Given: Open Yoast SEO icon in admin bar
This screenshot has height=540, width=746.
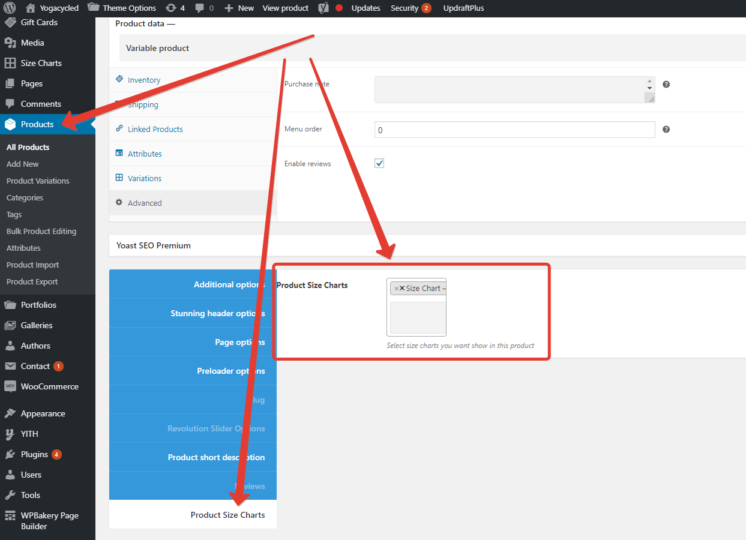Looking at the screenshot, I should pos(323,8).
